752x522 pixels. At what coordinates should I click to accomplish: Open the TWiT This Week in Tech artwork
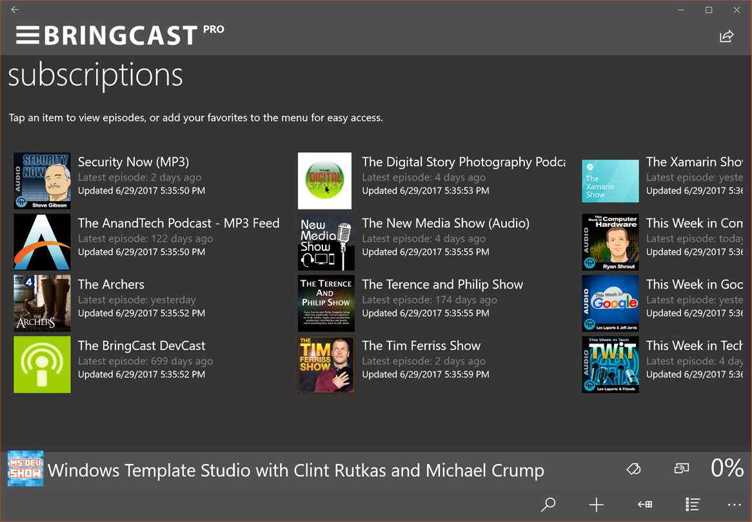[x=611, y=365]
